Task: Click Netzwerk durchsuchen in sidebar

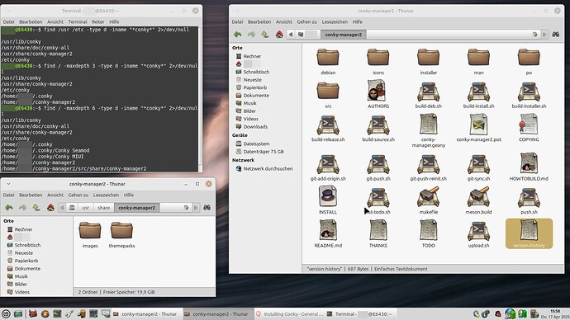Action: 264,169
